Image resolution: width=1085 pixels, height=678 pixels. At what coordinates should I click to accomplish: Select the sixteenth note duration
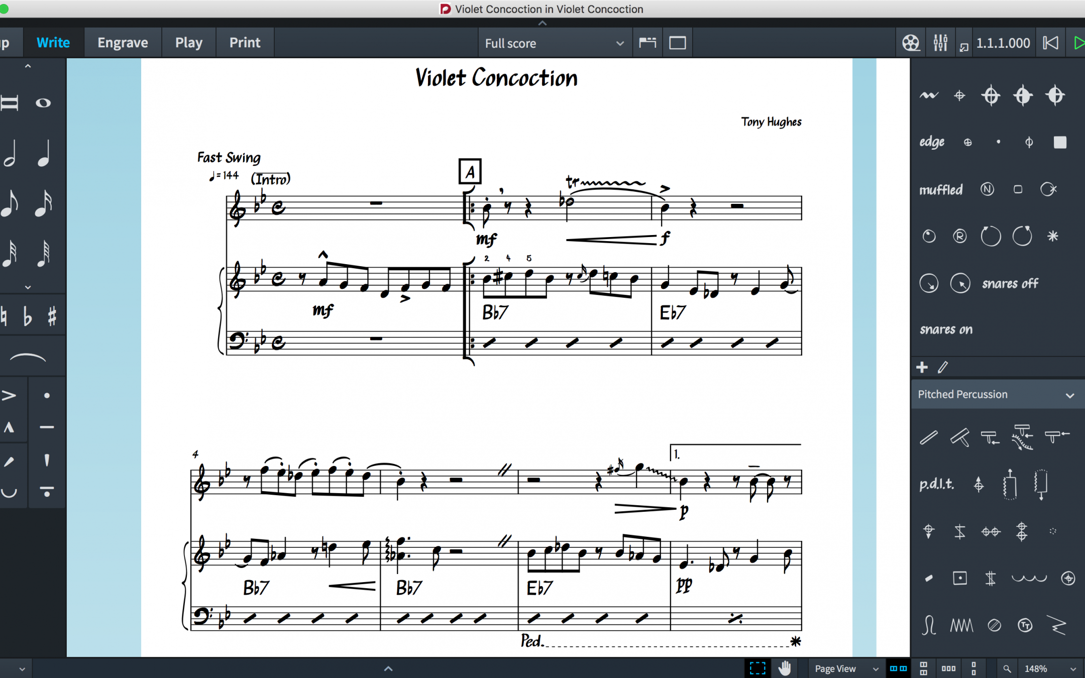click(44, 203)
